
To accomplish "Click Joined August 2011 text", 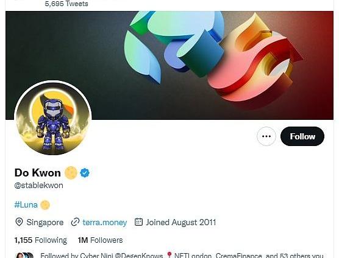I will click(180, 223).
